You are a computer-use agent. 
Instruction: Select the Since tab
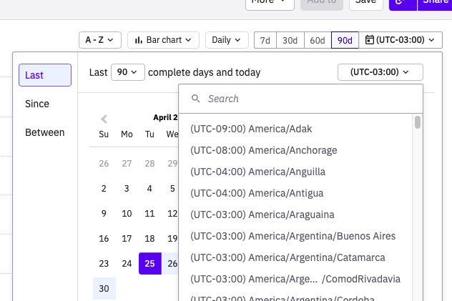coord(37,104)
